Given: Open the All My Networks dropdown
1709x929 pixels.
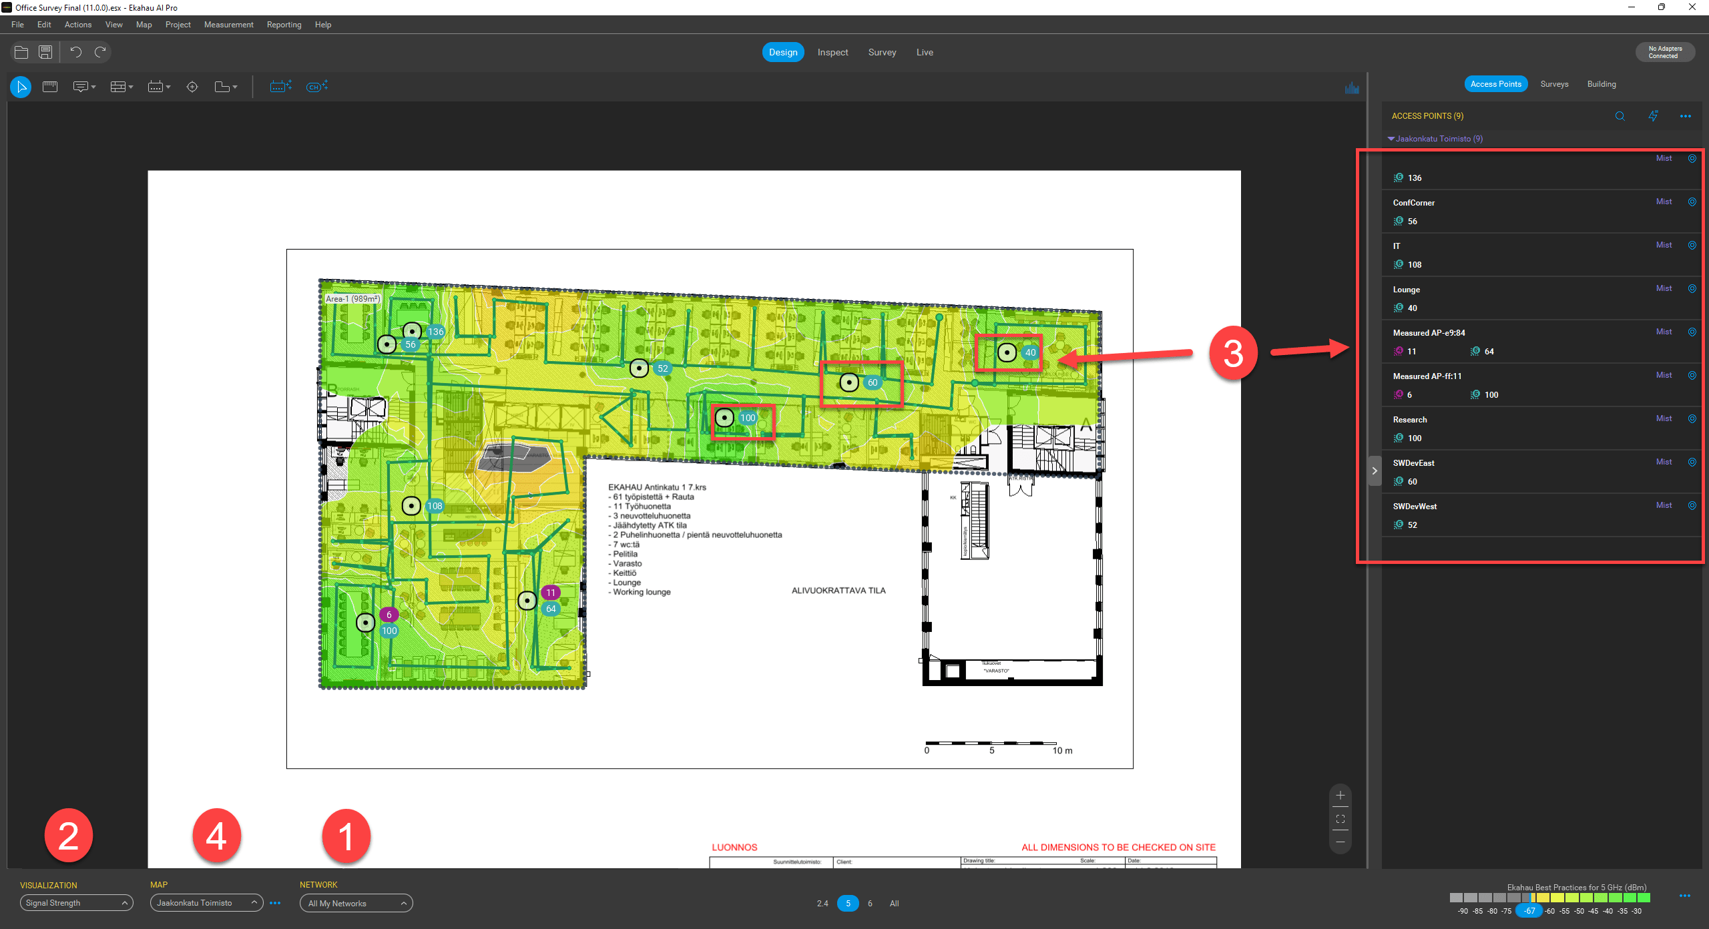Looking at the screenshot, I should point(356,904).
